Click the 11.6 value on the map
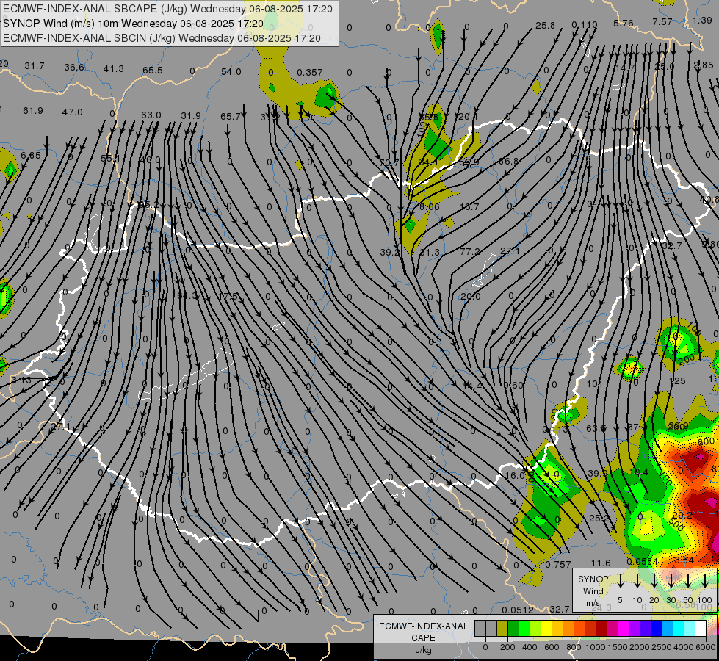719x661 pixels. tap(601, 563)
